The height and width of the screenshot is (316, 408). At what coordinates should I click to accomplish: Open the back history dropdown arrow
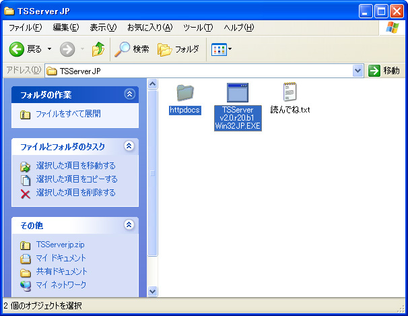coord(49,49)
